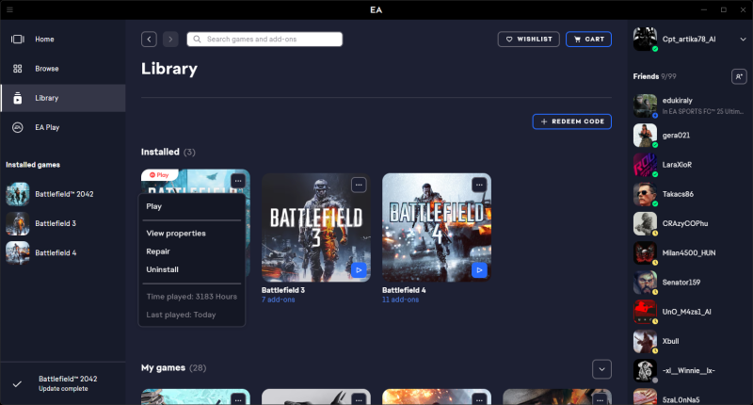This screenshot has width=753, height=405.
Task: Click the update complete checkmark icon
Action: pyautogui.click(x=17, y=384)
